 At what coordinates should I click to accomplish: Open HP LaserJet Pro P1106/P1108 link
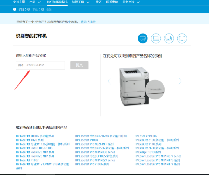[x=34, y=148]
